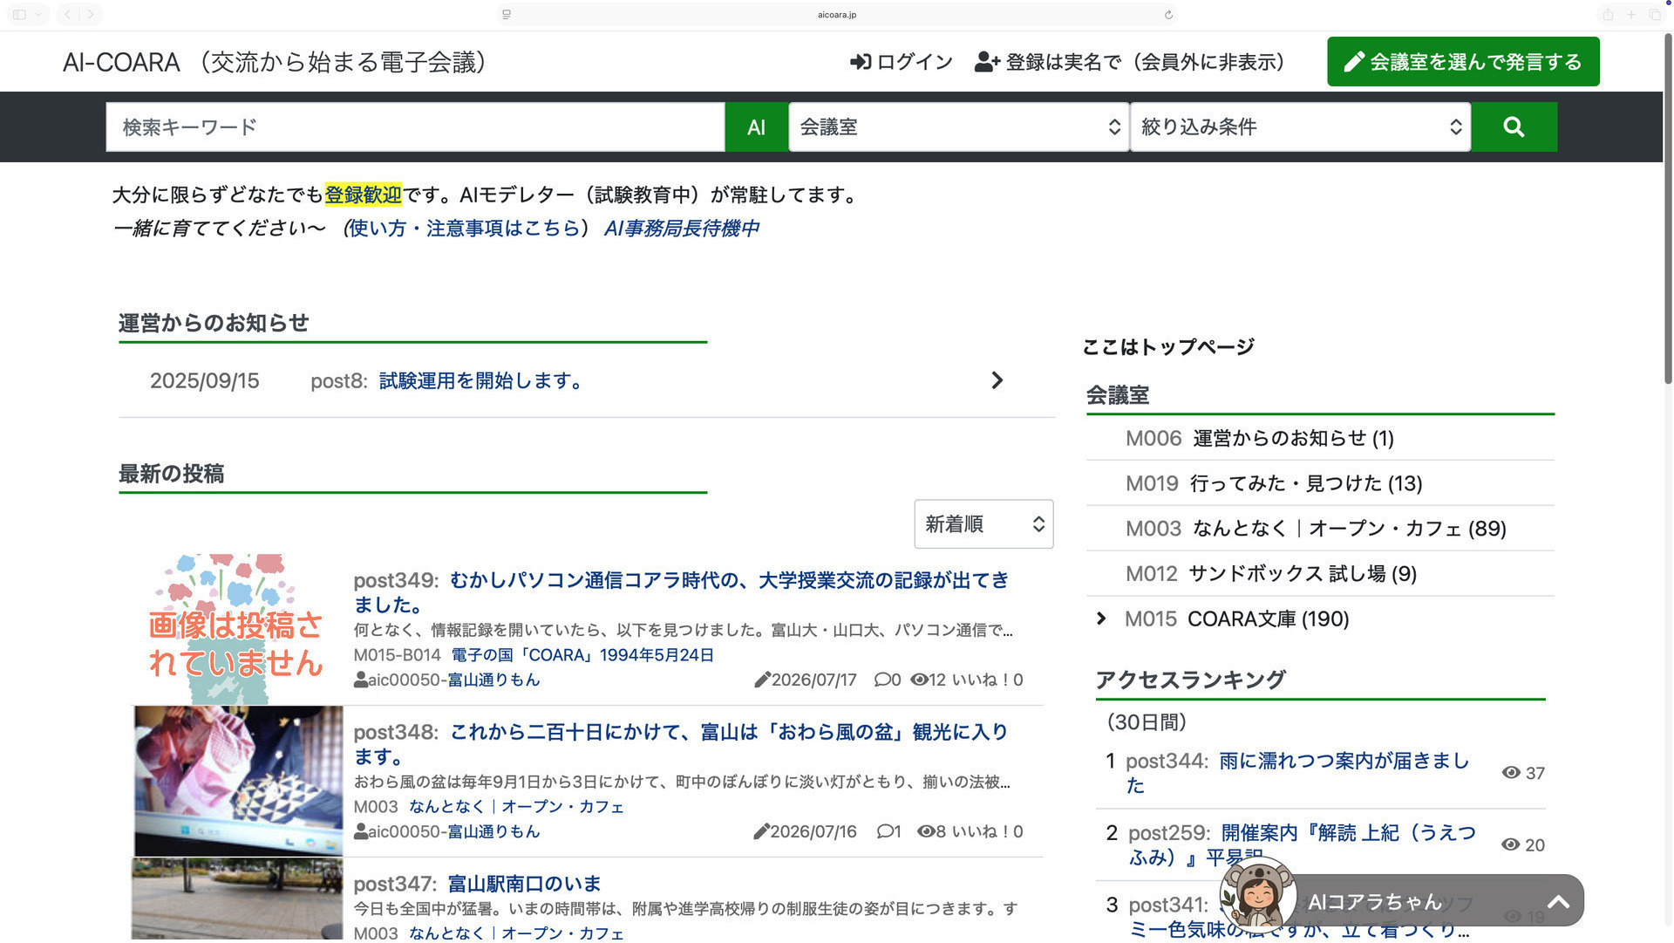This screenshot has height=943, width=1674.
Task: Click the post348 photo thumbnail
Action: click(237, 781)
